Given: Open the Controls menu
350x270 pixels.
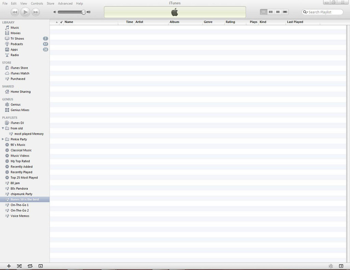Looking at the screenshot, I should (37, 3).
